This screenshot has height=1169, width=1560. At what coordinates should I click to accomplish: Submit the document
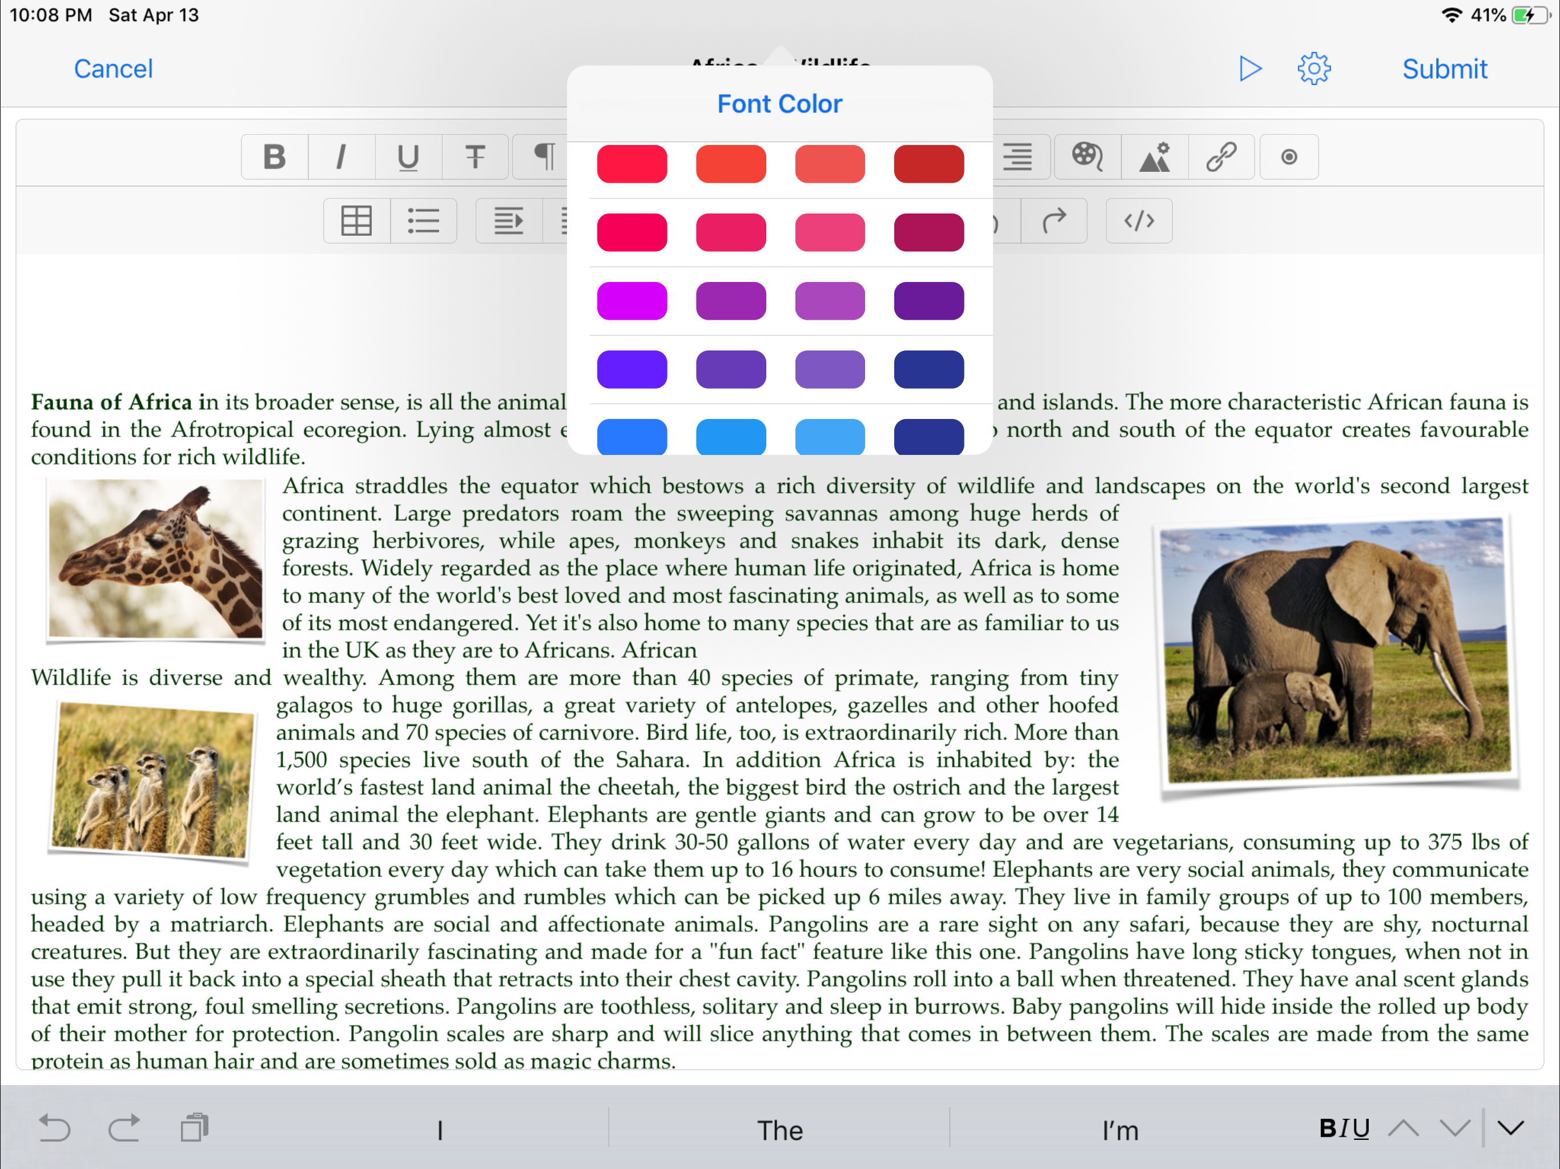pyautogui.click(x=1444, y=69)
